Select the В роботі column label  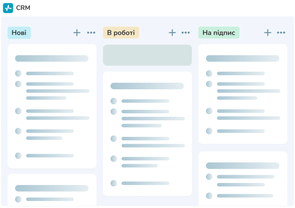(x=121, y=33)
